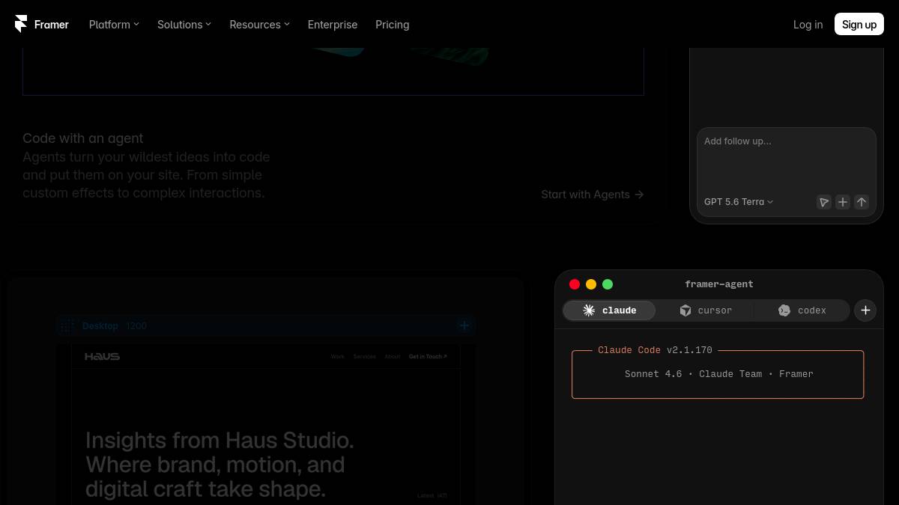This screenshot has height=505, width=899.
Task: Click Services in the Haus preview nav
Action: click(364, 357)
